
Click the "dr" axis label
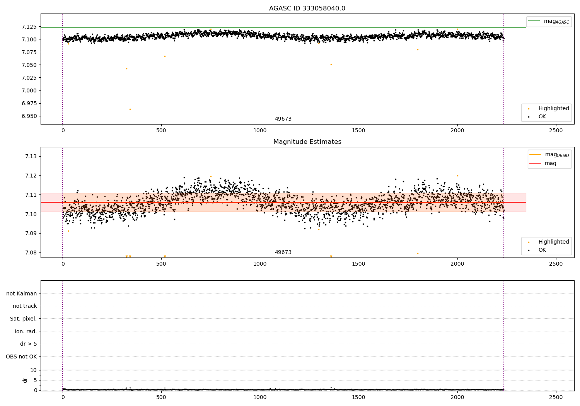(x=25, y=380)
